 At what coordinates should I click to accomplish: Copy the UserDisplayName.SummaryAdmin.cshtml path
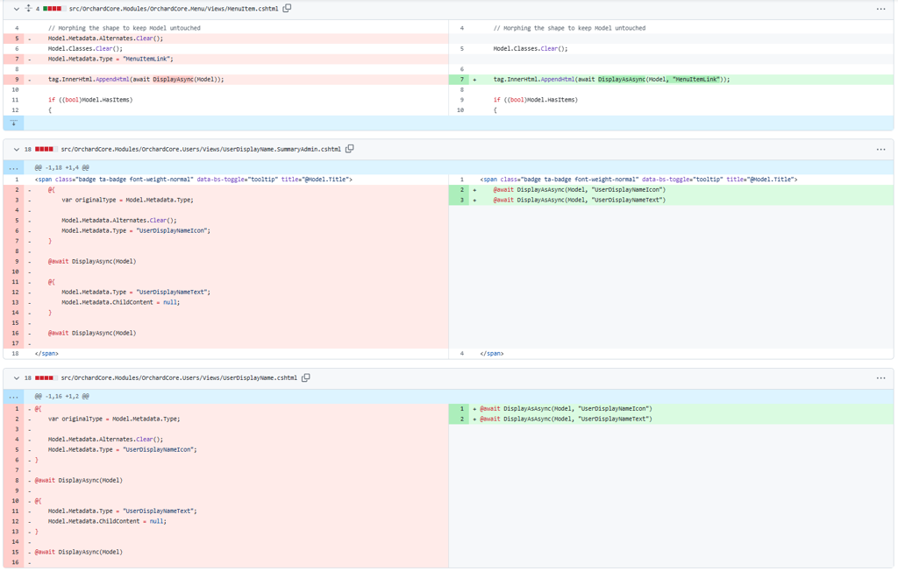[349, 149]
